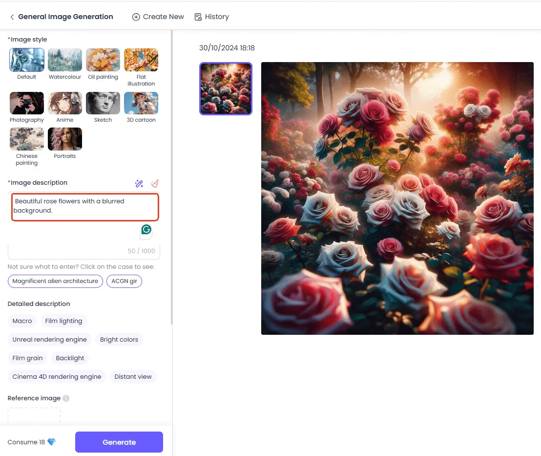541x456 pixels.
Task: Choose the Watercolour style thumbnail
Action: tap(65, 60)
